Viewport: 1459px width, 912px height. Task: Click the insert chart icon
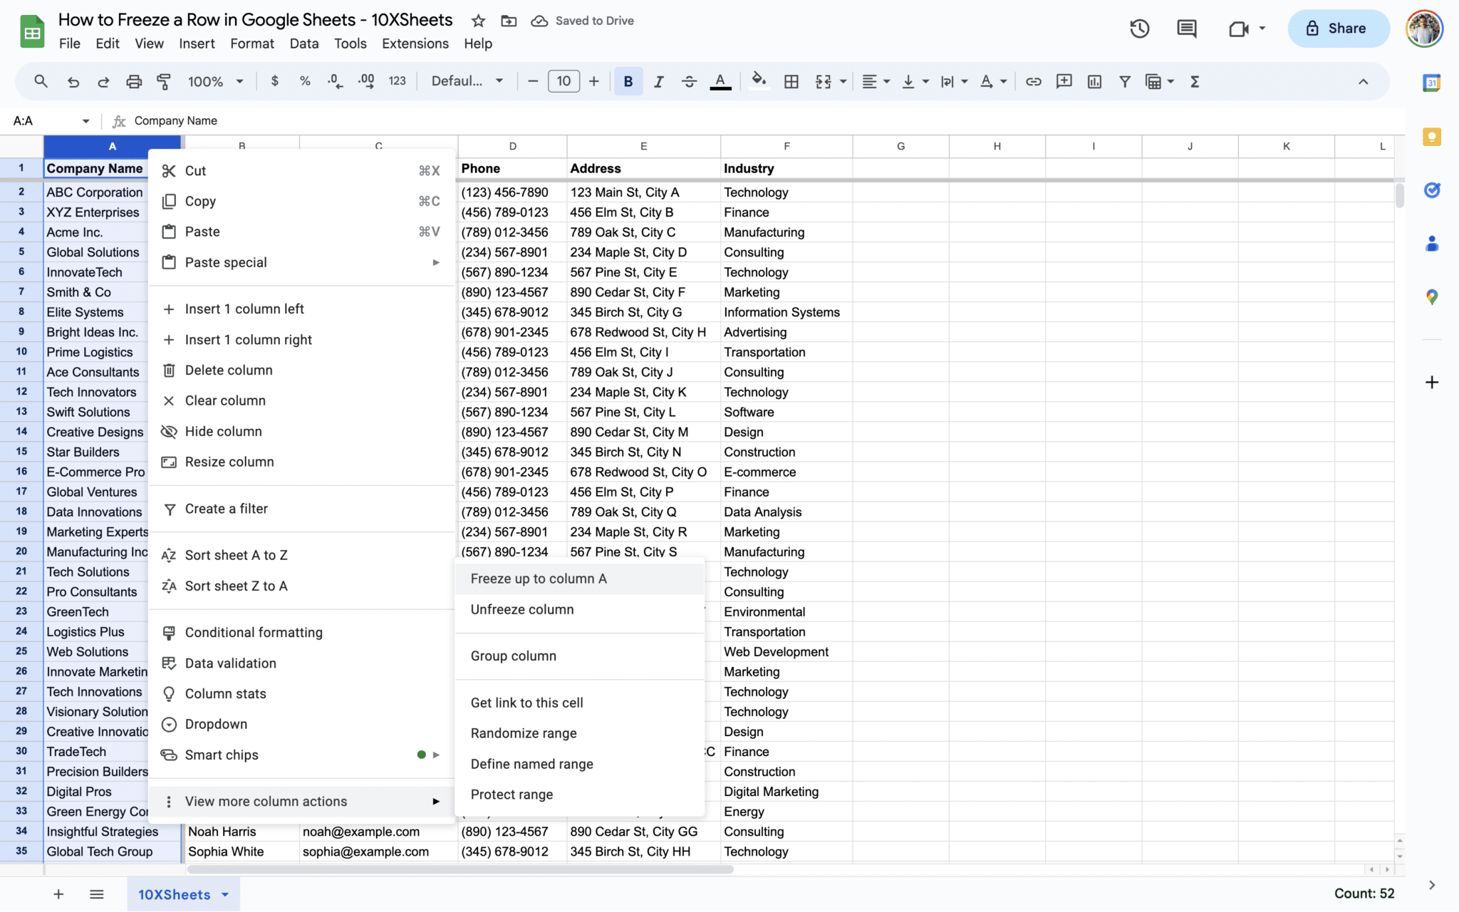point(1094,82)
